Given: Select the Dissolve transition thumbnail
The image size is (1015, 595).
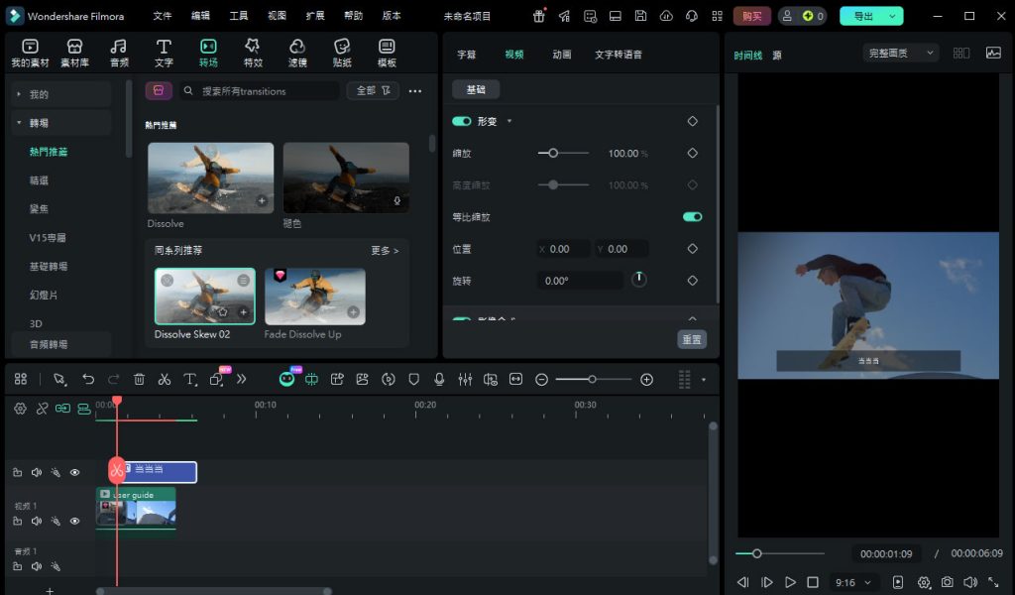Looking at the screenshot, I should (x=211, y=178).
